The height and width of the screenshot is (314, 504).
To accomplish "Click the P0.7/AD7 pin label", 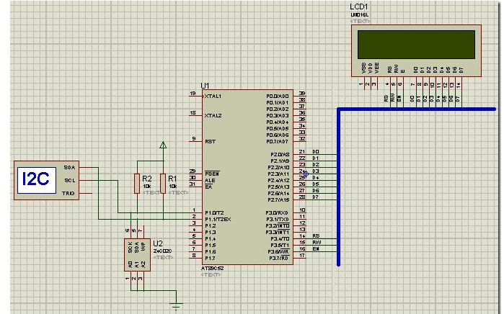I will [x=278, y=142].
